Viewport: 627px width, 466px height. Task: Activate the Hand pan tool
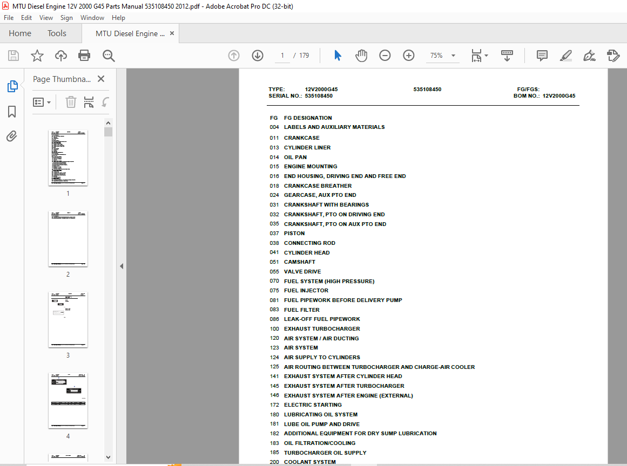click(x=361, y=56)
